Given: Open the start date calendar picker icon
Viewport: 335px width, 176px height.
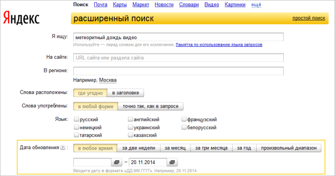Looking at the screenshot, I should pyautogui.click(x=117, y=162).
